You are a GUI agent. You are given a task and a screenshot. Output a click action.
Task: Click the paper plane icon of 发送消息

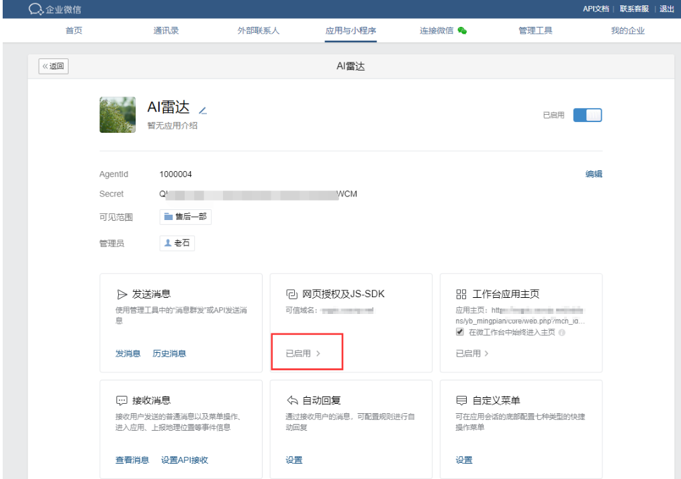[x=122, y=295]
